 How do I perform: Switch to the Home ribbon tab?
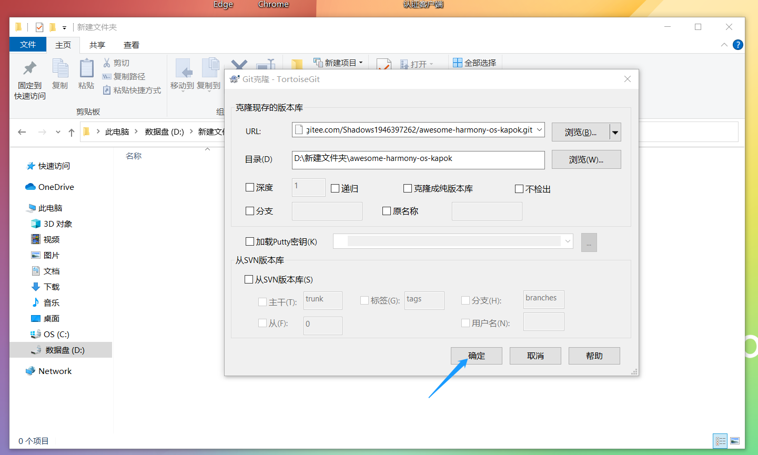pyautogui.click(x=63, y=45)
